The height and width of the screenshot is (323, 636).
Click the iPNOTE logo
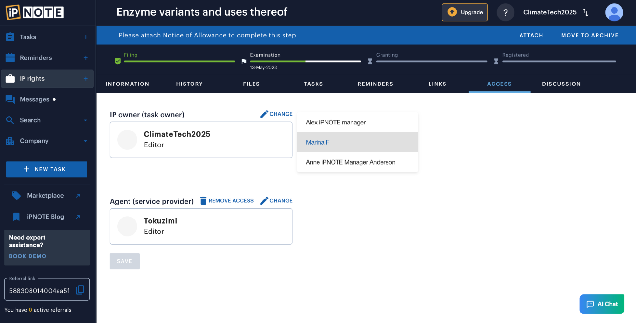click(x=35, y=12)
